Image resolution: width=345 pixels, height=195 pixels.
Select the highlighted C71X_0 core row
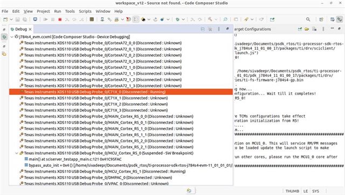point(121,92)
